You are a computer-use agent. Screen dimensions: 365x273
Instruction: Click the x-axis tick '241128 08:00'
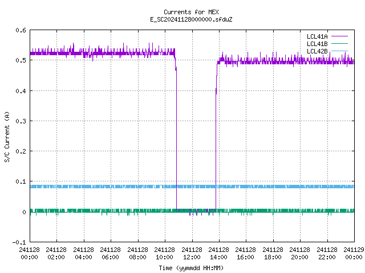[137, 253]
